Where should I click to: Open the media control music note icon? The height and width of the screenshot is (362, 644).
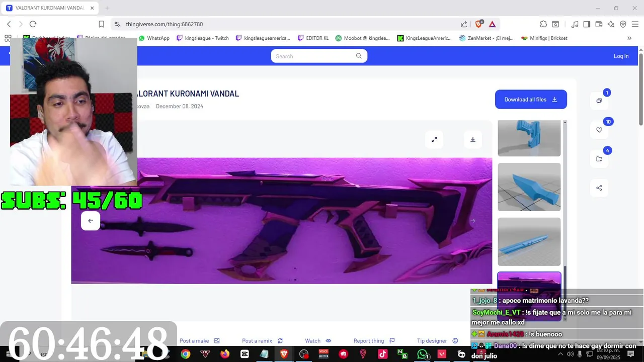click(x=575, y=24)
